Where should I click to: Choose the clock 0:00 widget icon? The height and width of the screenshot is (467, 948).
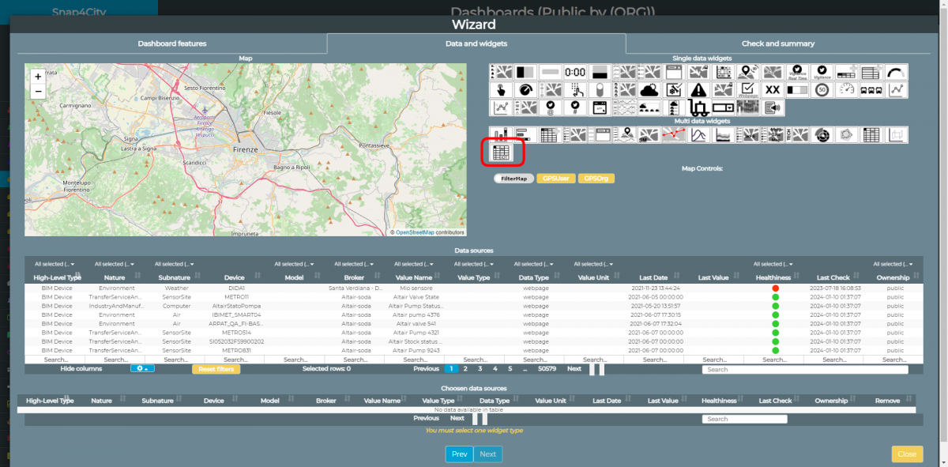coord(575,73)
